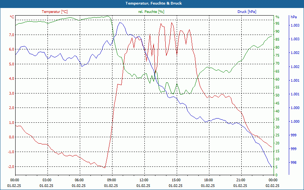Screen dimensions: 304x190
Task: Click temperature axis value '4,0'
Action: click(x=11, y=79)
